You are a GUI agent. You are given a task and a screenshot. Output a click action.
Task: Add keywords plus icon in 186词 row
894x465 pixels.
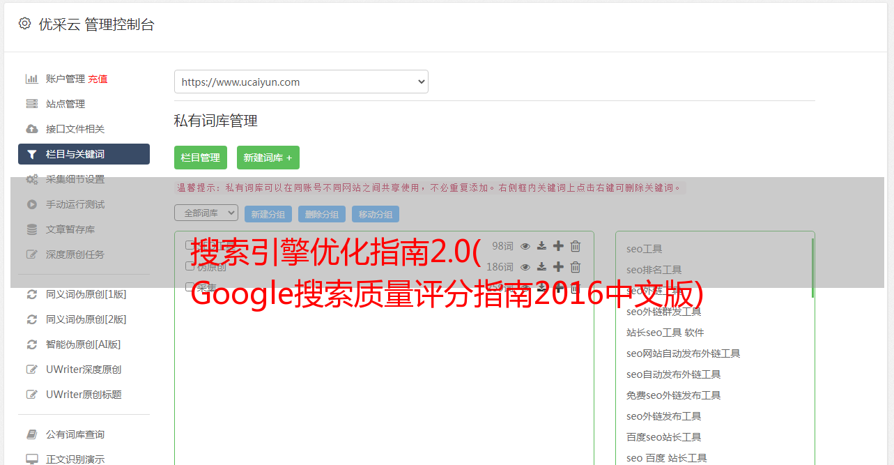(x=558, y=267)
